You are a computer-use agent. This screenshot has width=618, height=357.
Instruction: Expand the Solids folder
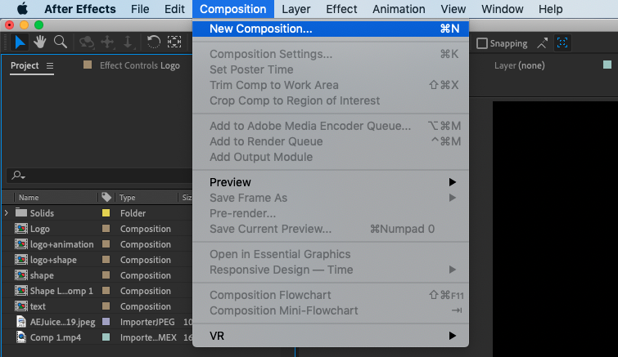tap(7, 213)
